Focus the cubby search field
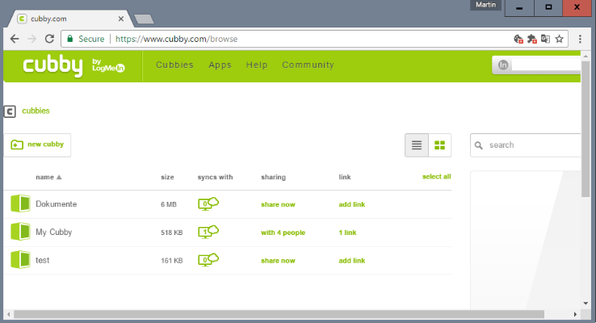 tap(525, 145)
